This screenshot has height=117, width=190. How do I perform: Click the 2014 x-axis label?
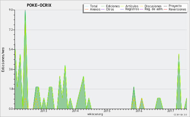(x=75, y=111)
